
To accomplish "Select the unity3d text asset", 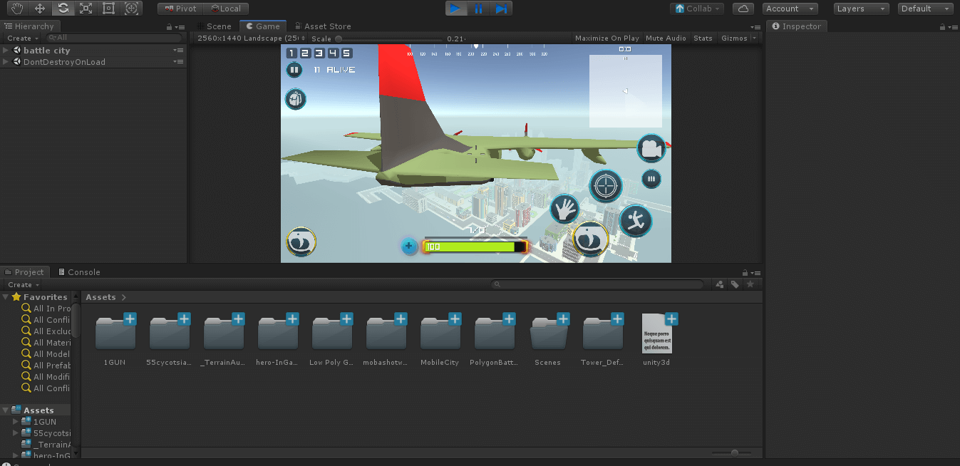I will (x=656, y=333).
